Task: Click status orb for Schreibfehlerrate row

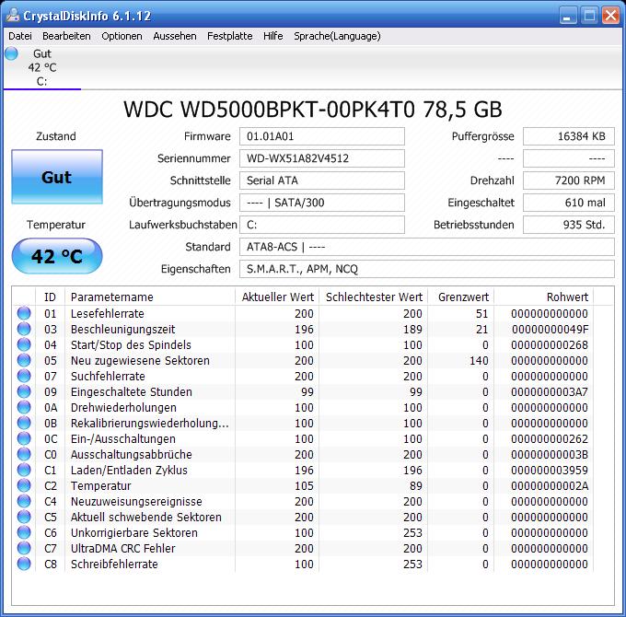Action: click(x=24, y=564)
